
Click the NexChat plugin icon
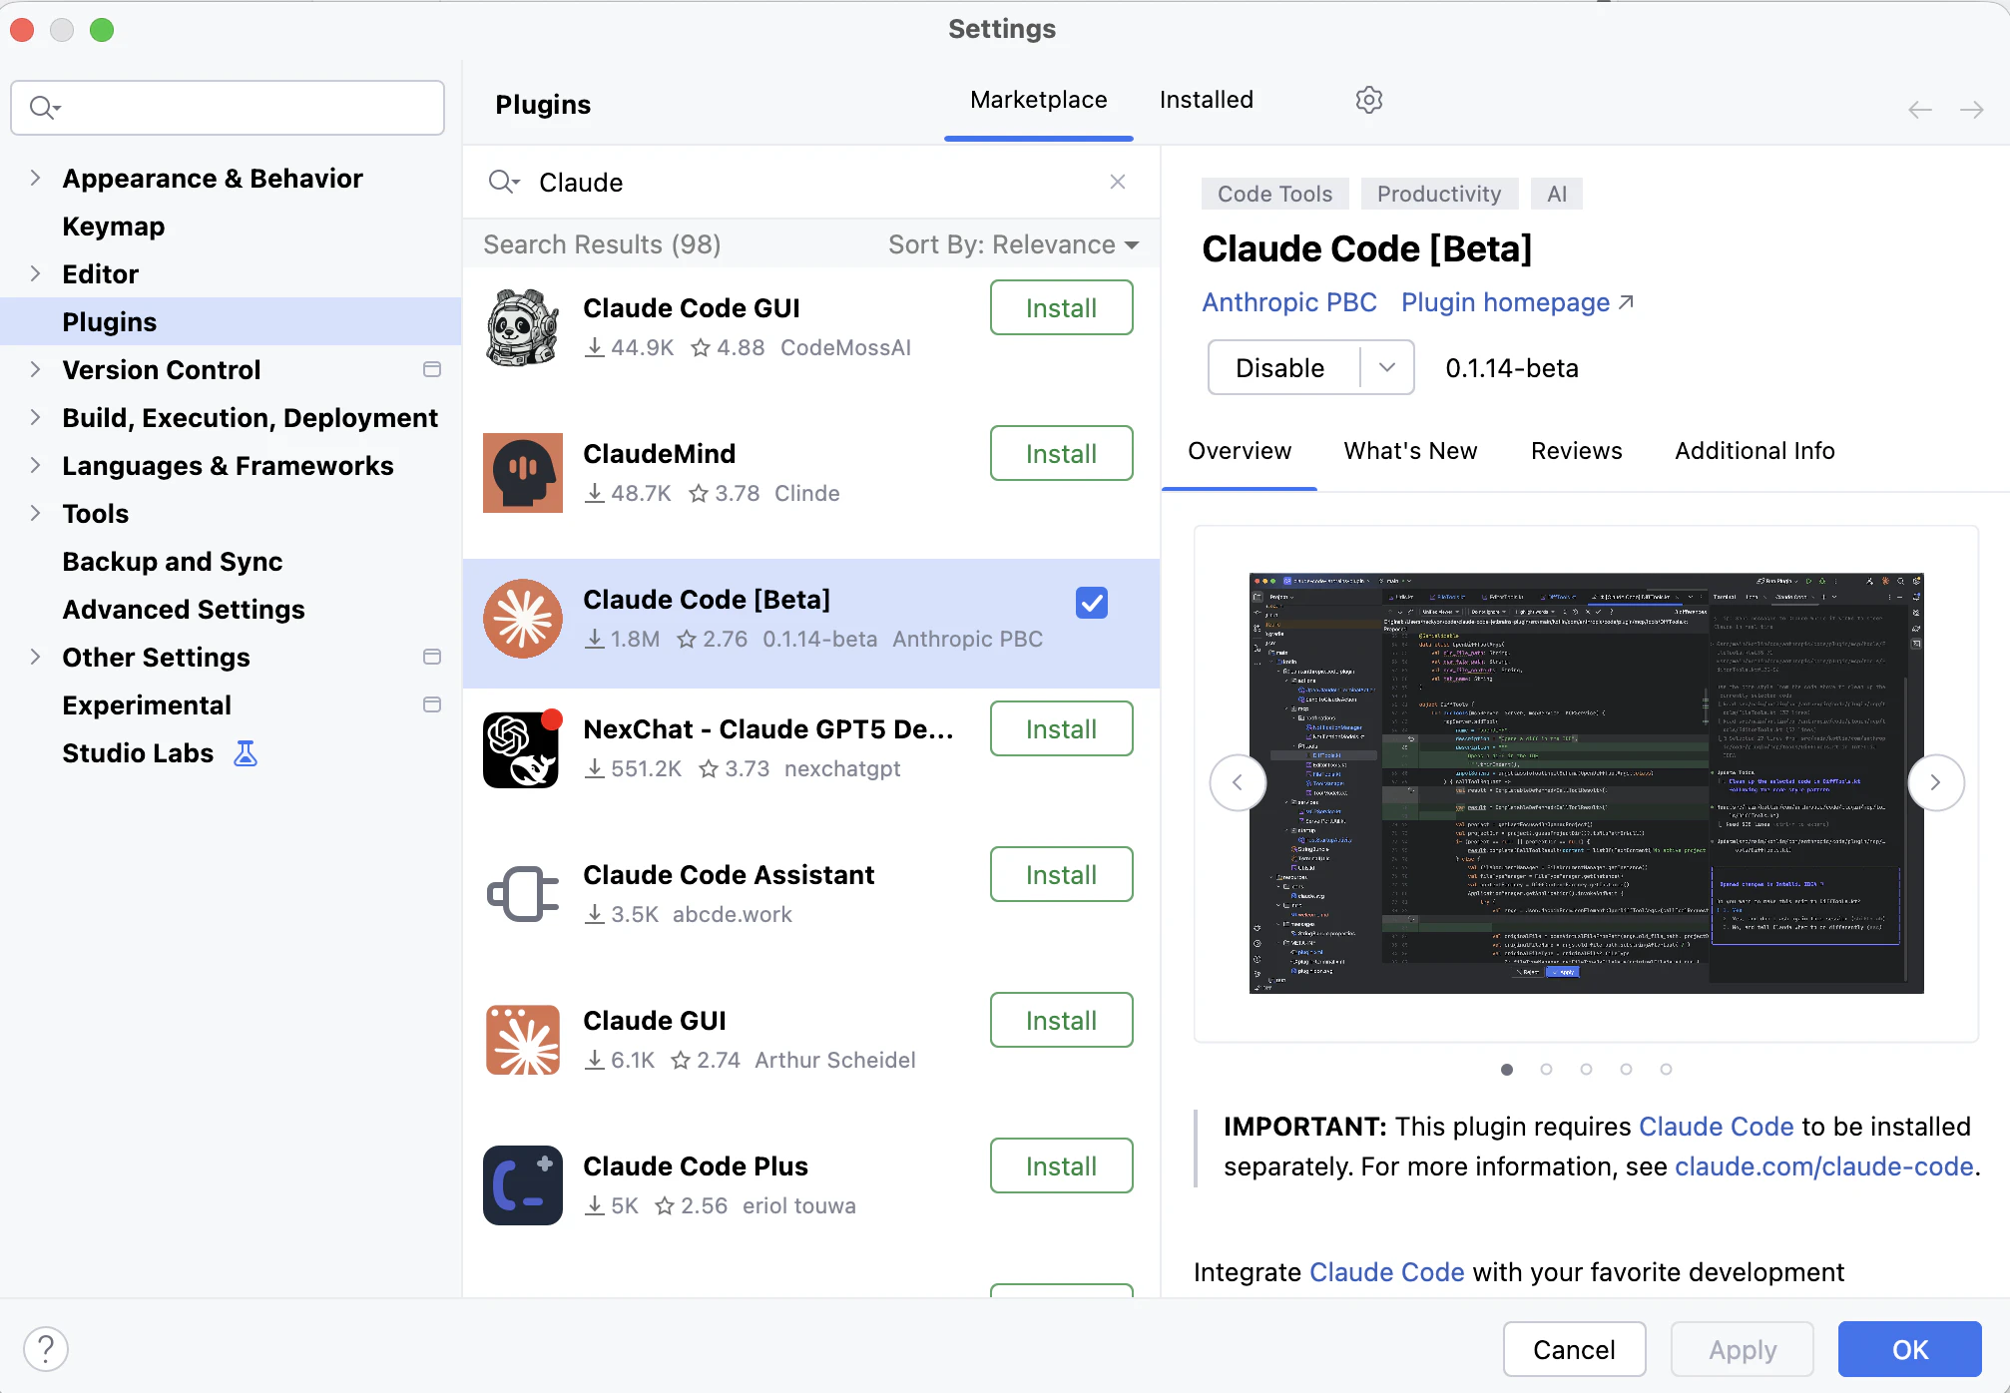(523, 748)
